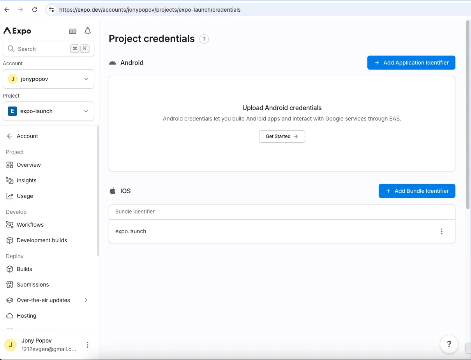Click Jony Popov profile name
The width and height of the screenshot is (471, 360).
coord(37,341)
